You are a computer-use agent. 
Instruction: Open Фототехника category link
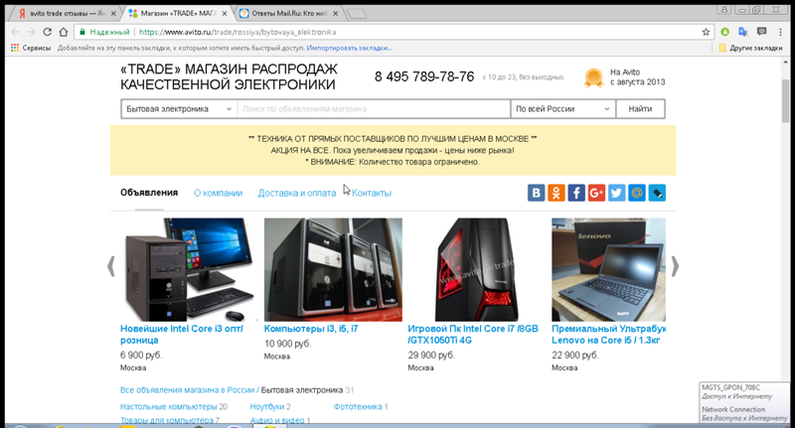(x=358, y=407)
